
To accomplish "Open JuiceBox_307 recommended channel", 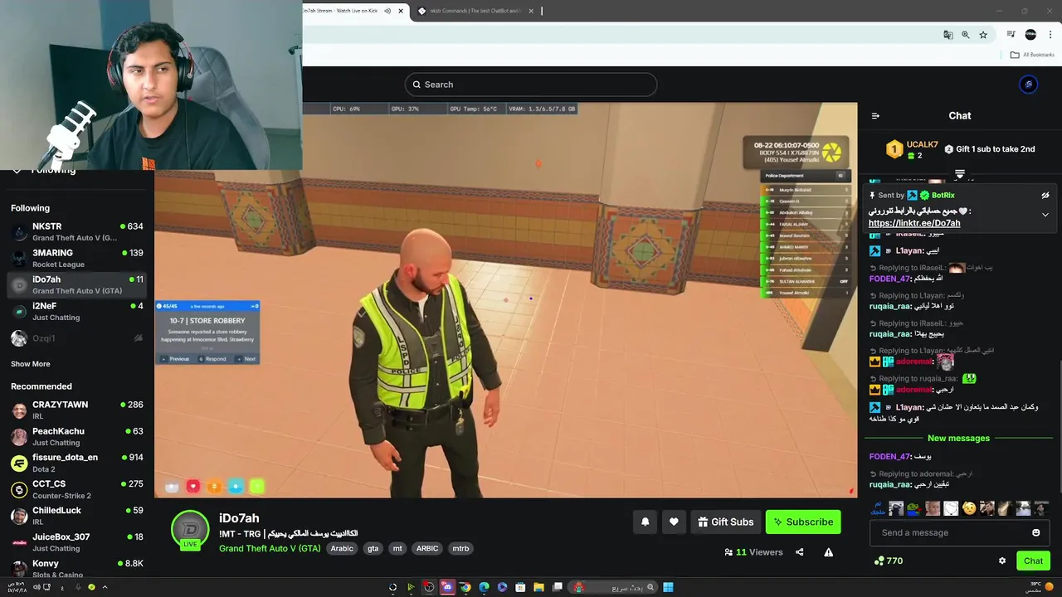I will 77,542.
